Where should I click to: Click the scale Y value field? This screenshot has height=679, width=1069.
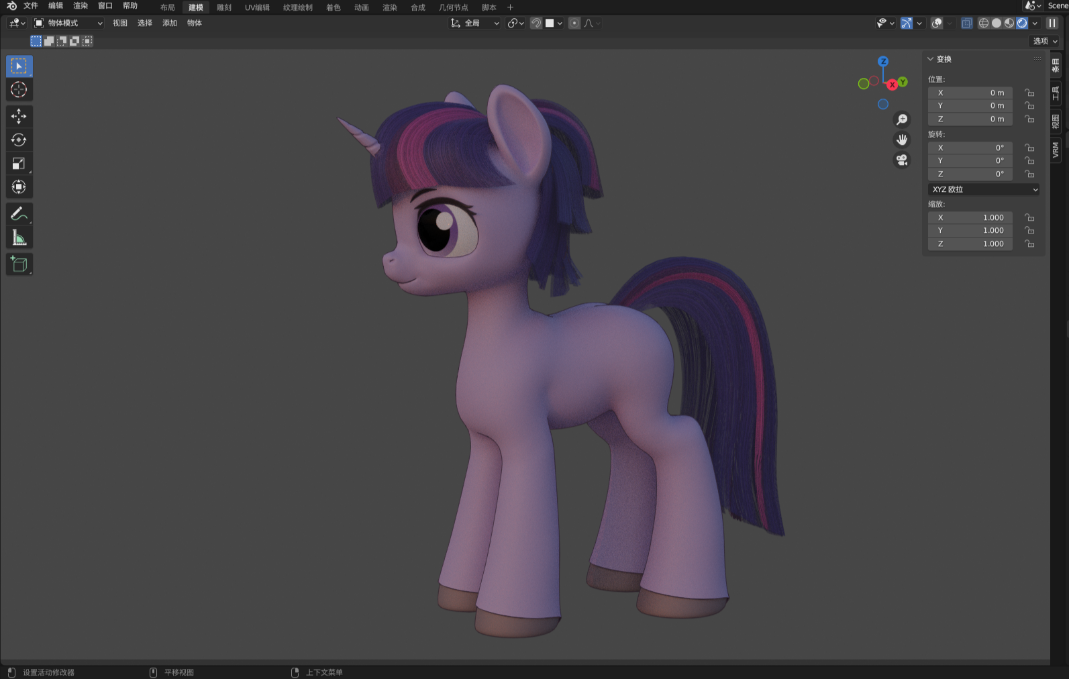[970, 231]
